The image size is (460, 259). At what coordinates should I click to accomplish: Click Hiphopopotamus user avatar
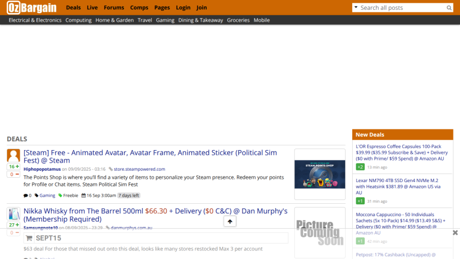(14, 156)
